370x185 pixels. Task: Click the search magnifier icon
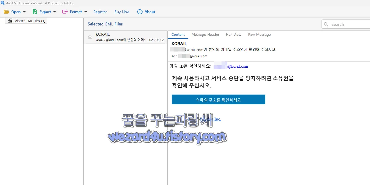pos(326,24)
